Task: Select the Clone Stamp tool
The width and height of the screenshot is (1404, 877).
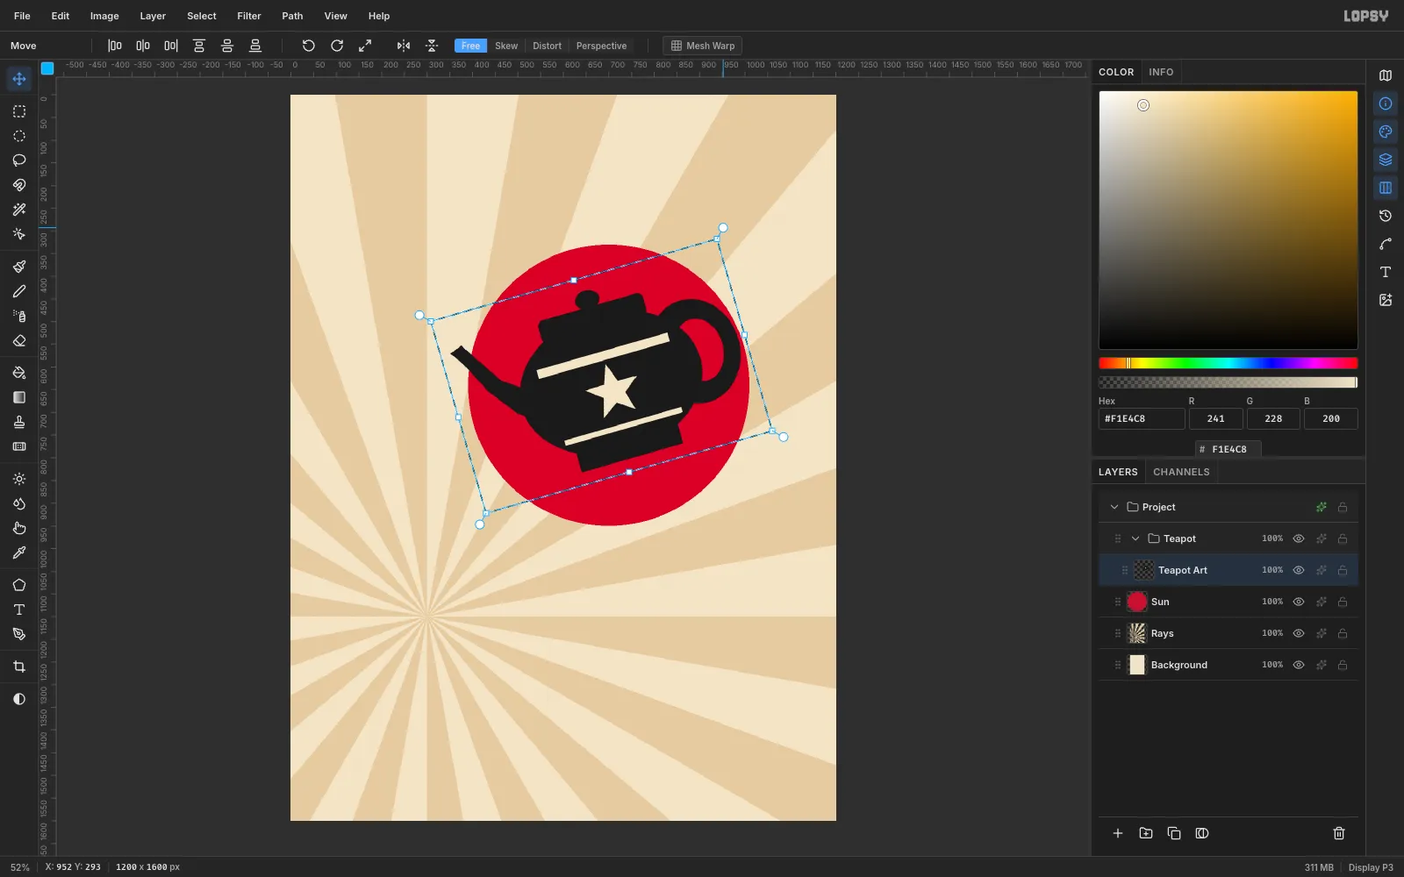Action: (x=19, y=422)
